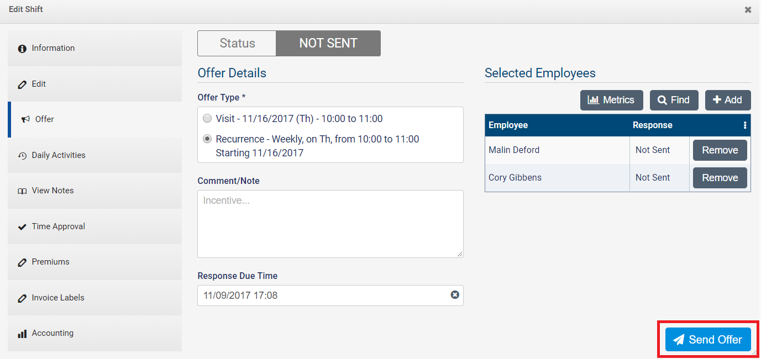Remove Cory Gibbens from selected employees
The height and width of the screenshot is (359, 761).
pyautogui.click(x=720, y=178)
